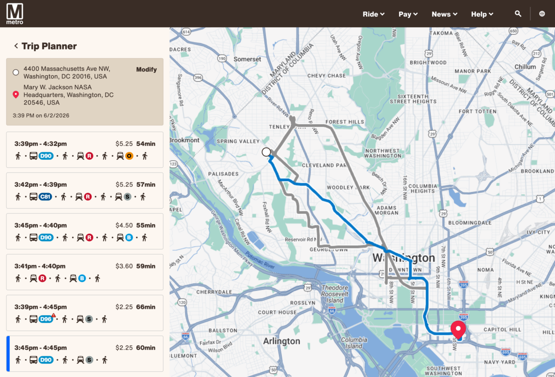Click the Red R badge in 57min trip
Screen dimensions: 555x377
(x=88, y=197)
